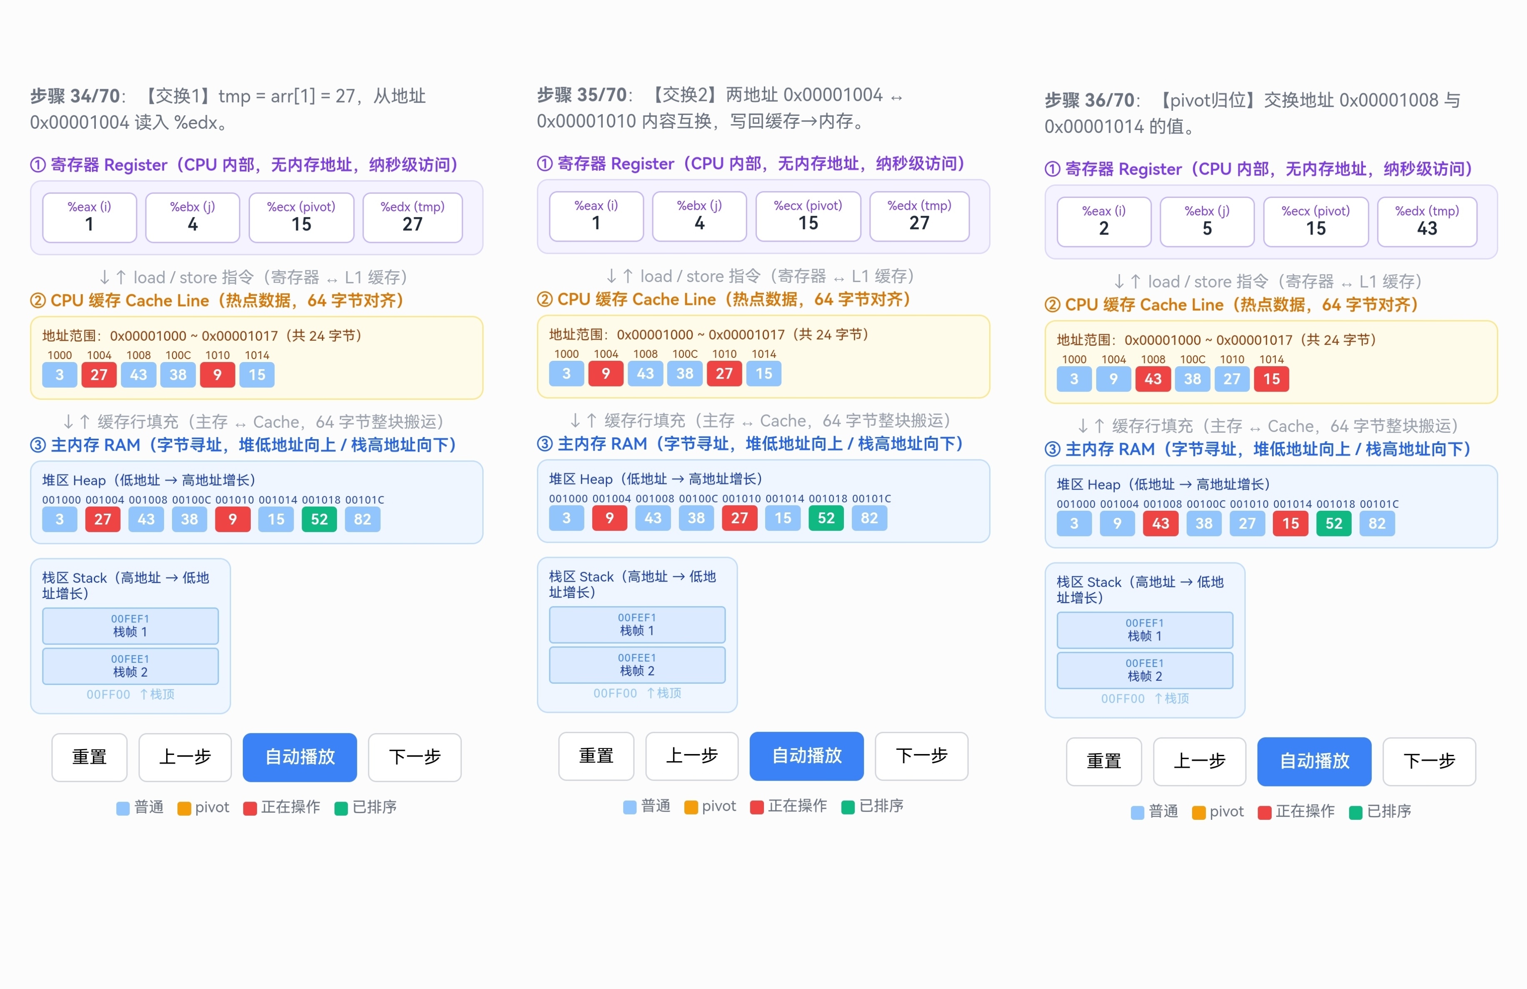Screen dimensions: 1527x989
Task: Click orange pivot legend swatch in step 36
Action: [x=1198, y=812]
